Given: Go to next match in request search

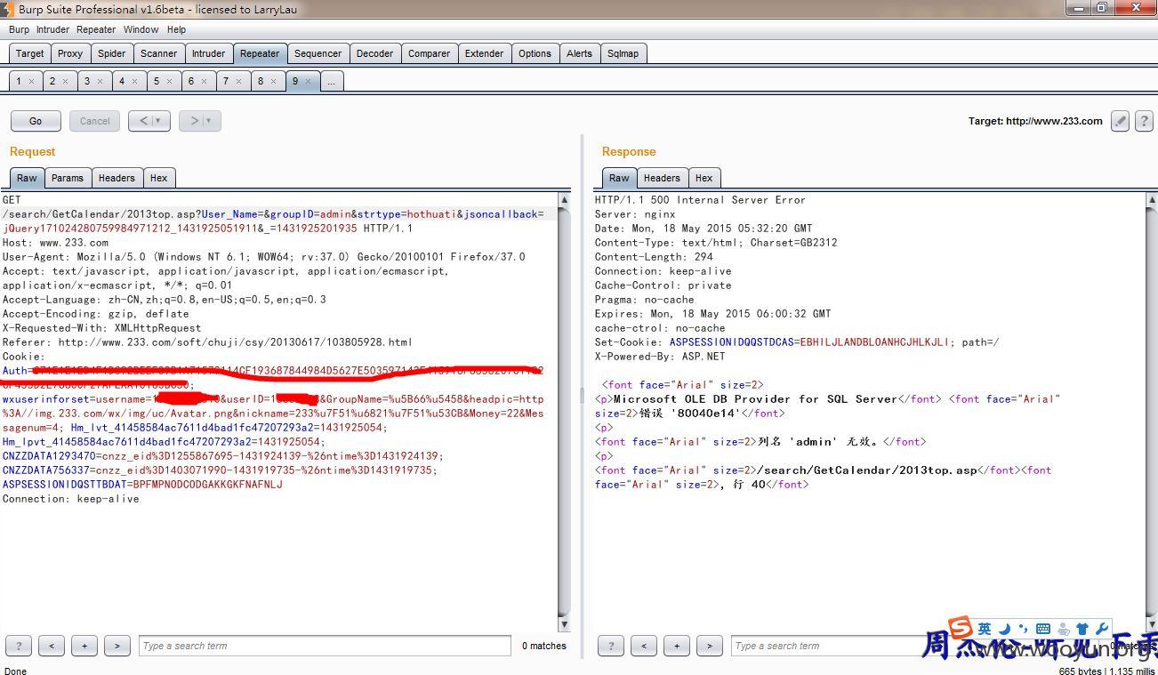Looking at the screenshot, I should click(117, 646).
